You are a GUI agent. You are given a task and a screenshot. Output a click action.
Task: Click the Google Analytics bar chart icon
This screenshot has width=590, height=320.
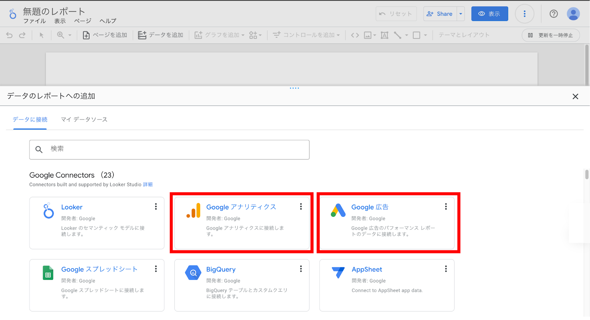[194, 211]
